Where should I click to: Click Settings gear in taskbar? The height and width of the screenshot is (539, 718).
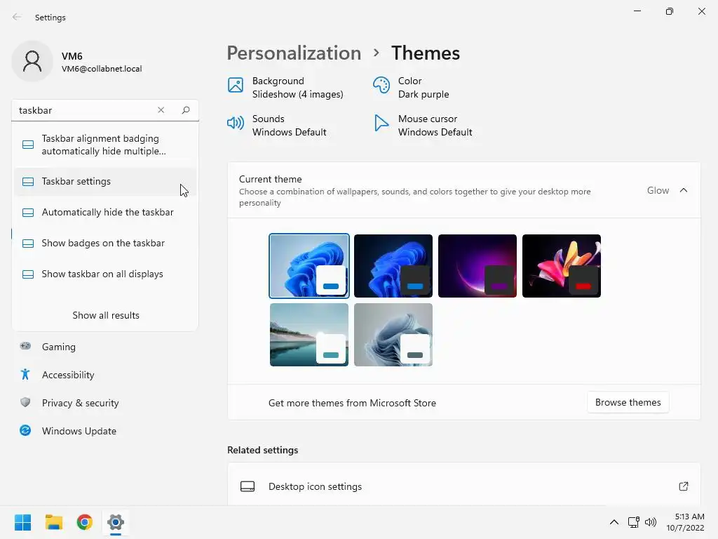click(x=116, y=522)
